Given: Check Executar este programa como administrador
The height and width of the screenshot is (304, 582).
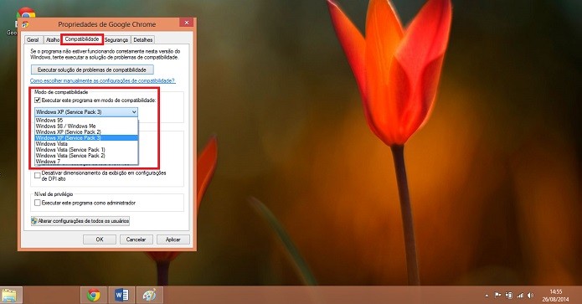Looking at the screenshot, I should tap(38, 203).
